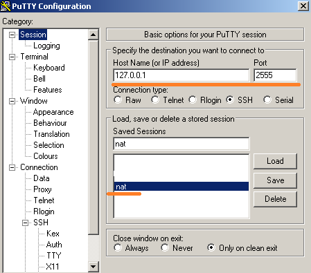Open the Logging category

46,46
